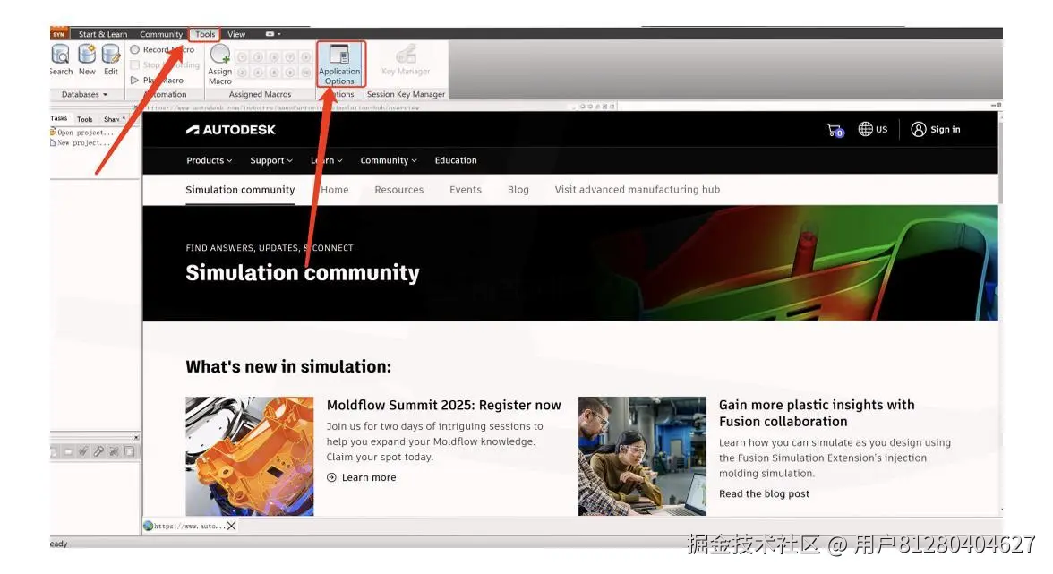This screenshot has width=1053, height=574.
Task: Enable macro slot 1 in Assigned Macros
Action: tap(242, 55)
